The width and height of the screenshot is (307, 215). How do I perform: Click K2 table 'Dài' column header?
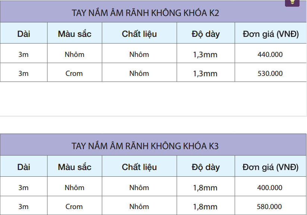(24, 33)
